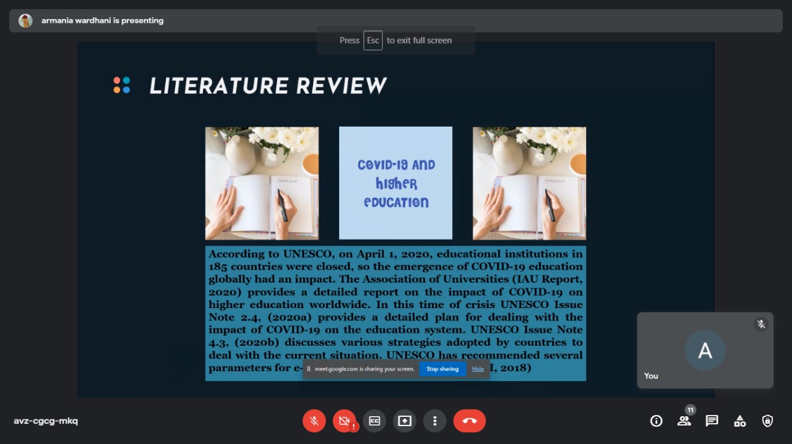Open more options menu
The width and height of the screenshot is (792, 444).
[x=435, y=421]
